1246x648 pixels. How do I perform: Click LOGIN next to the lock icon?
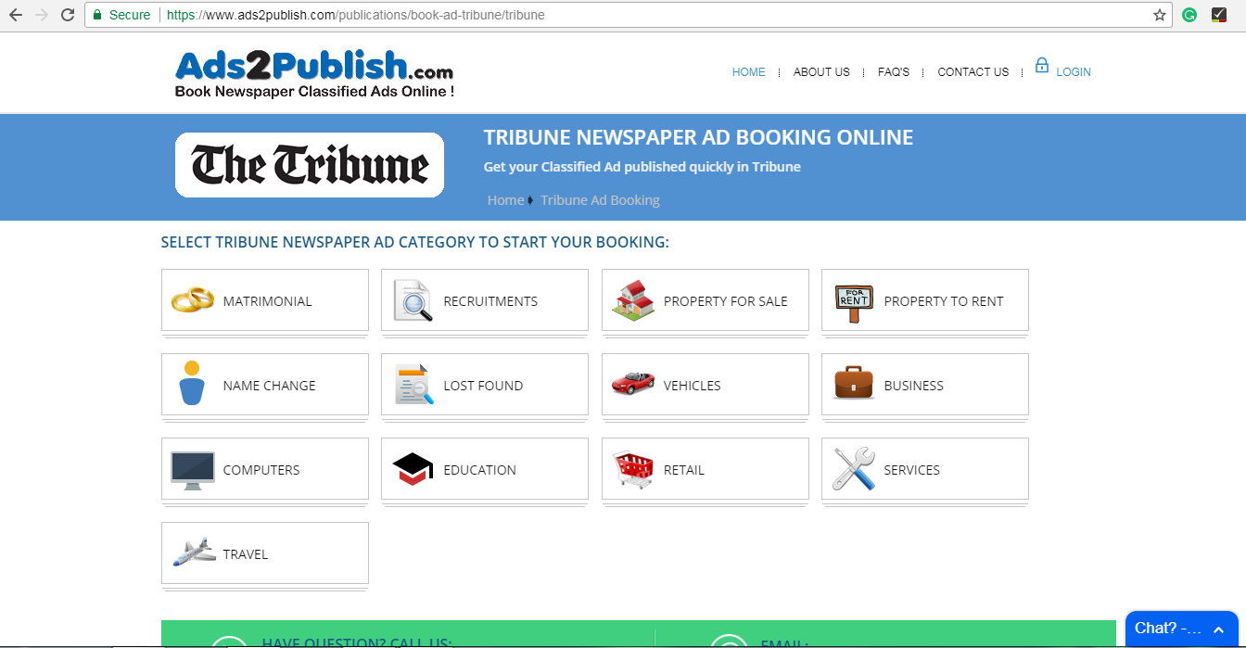pyautogui.click(x=1074, y=71)
